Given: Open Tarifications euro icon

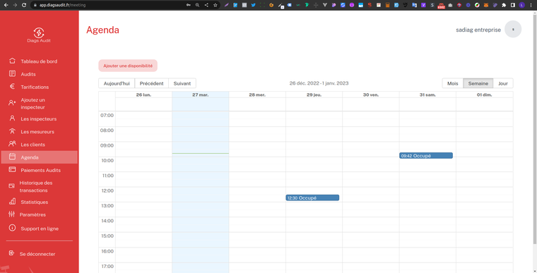Looking at the screenshot, I should [12, 87].
